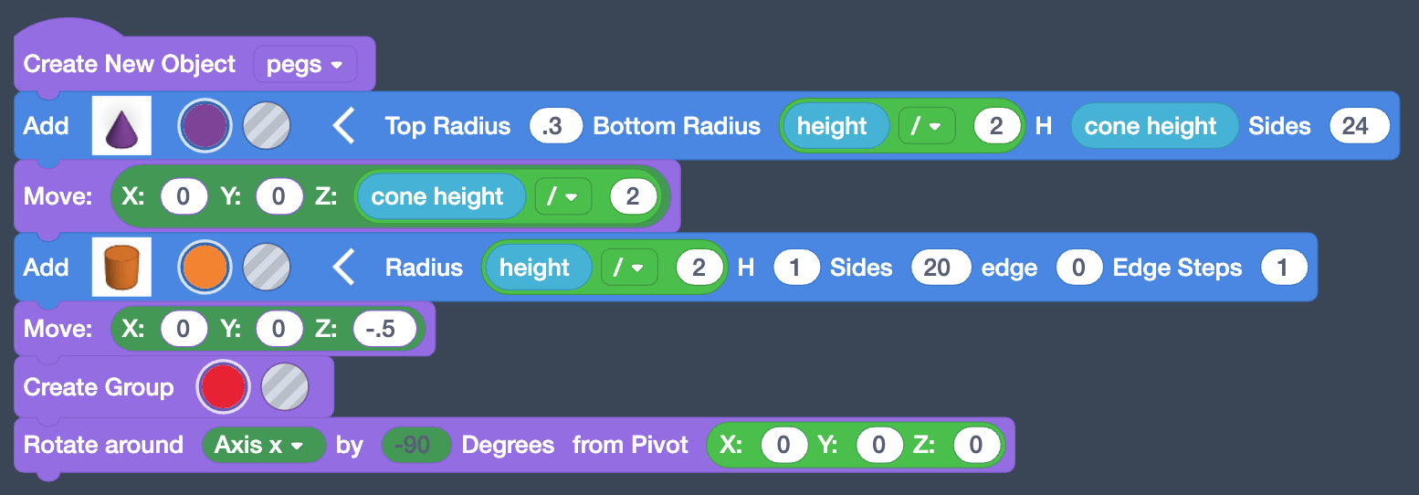Toggle the cone's hole (striped) option
The width and height of the screenshot is (1419, 495).
point(267,126)
